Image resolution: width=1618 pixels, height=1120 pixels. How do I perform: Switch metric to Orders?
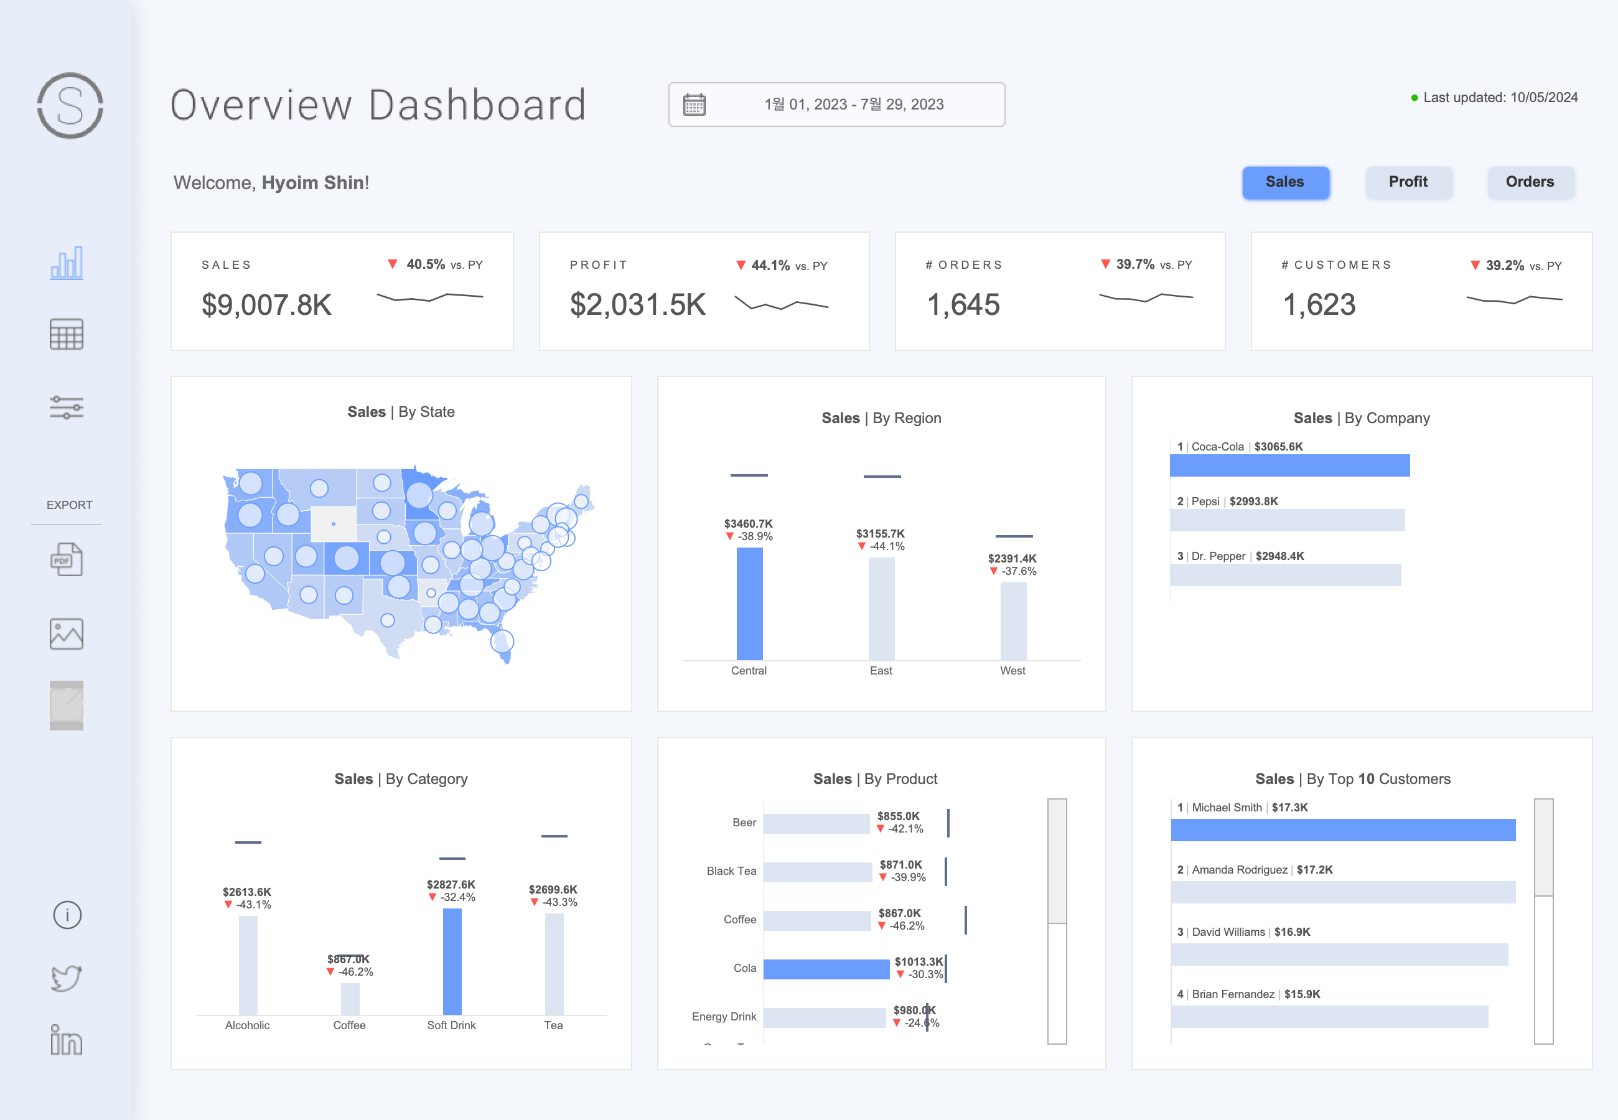(x=1530, y=182)
